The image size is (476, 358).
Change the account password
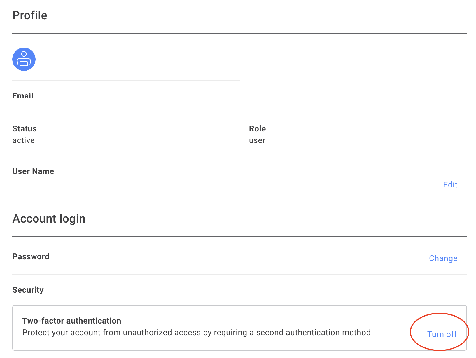[x=443, y=258]
